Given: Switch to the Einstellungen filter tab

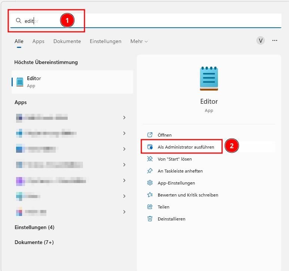Looking at the screenshot, I should (105, 41).
